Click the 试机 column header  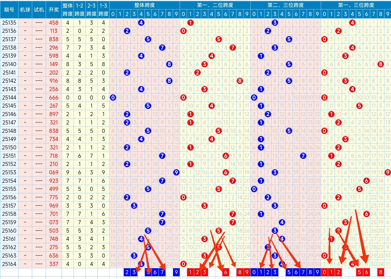coord(39,9)
